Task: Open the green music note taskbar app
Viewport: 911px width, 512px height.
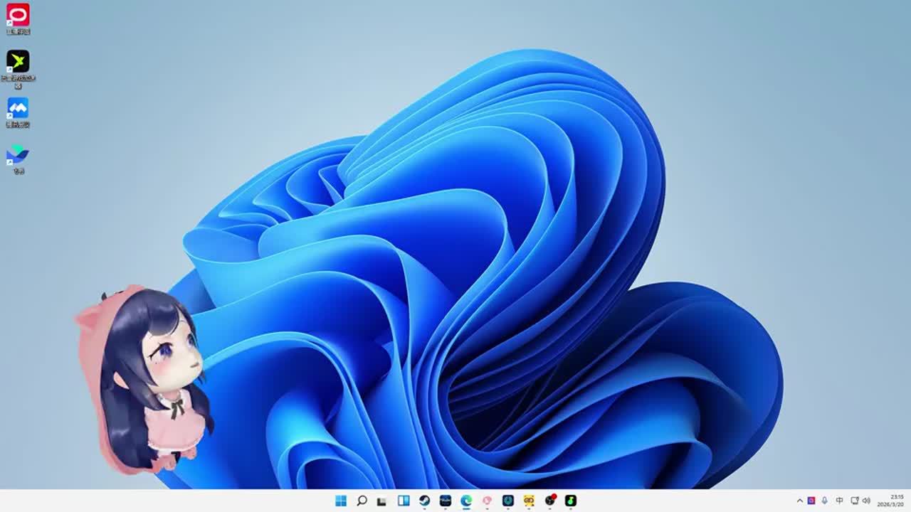Action: [570, 501]
